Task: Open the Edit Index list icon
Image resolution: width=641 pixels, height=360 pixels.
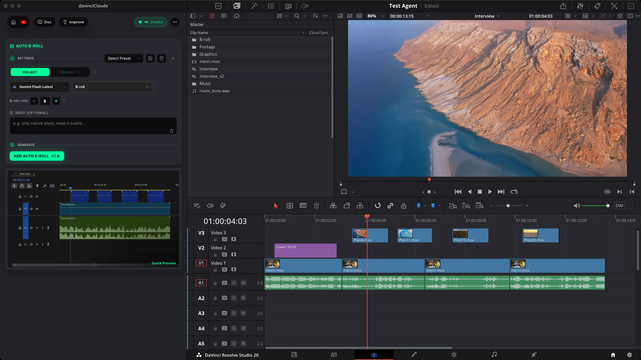Action: click(271, 6)
